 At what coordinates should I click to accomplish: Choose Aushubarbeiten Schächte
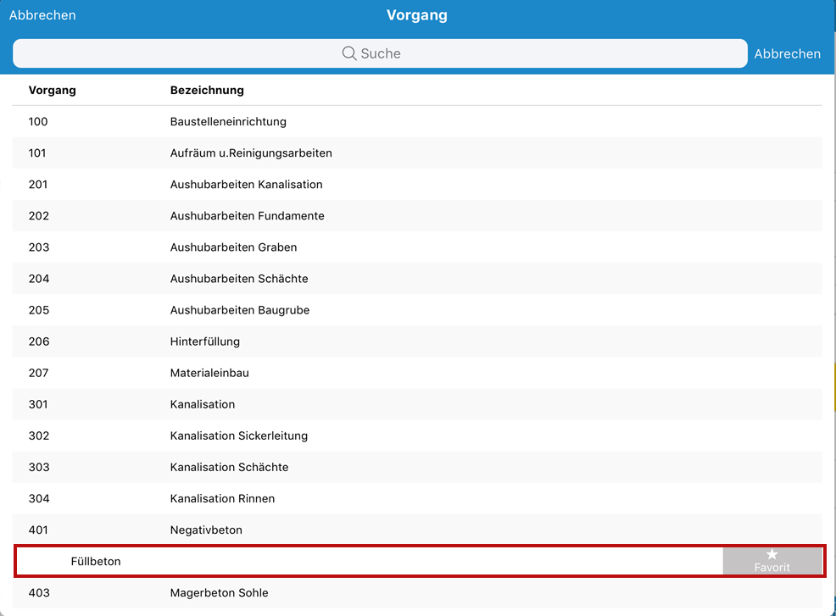pos(417,279)
